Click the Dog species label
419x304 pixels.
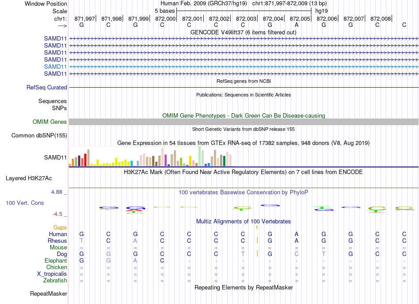pyautogui.click(x=62, y=254)
